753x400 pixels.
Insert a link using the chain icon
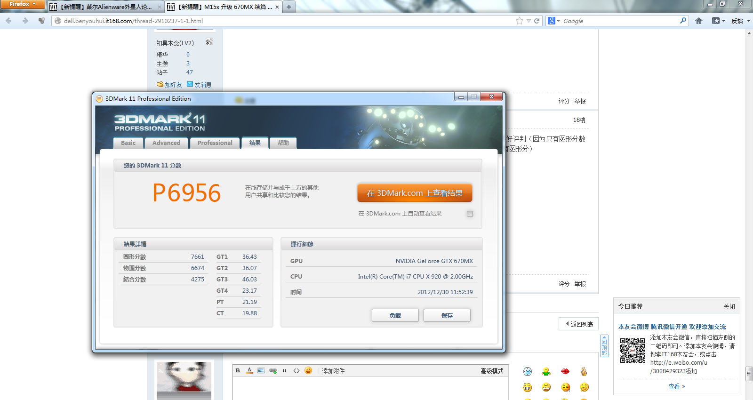[273, 371]
